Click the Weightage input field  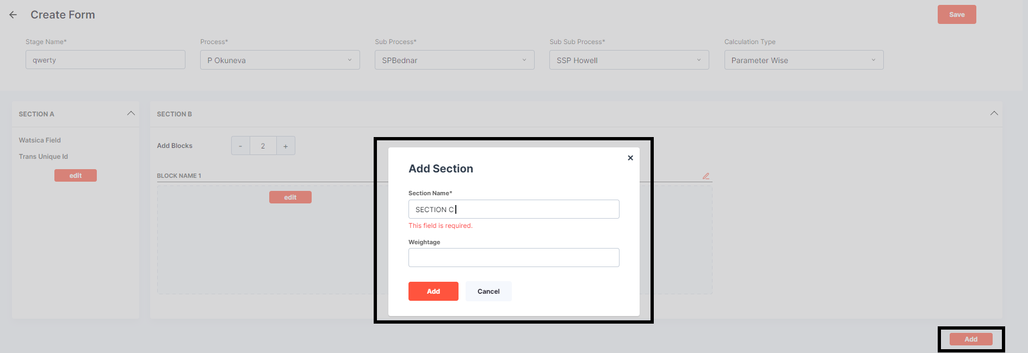[x=513, y=257]
